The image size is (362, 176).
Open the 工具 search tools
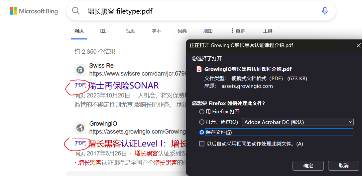click(268, 31)
